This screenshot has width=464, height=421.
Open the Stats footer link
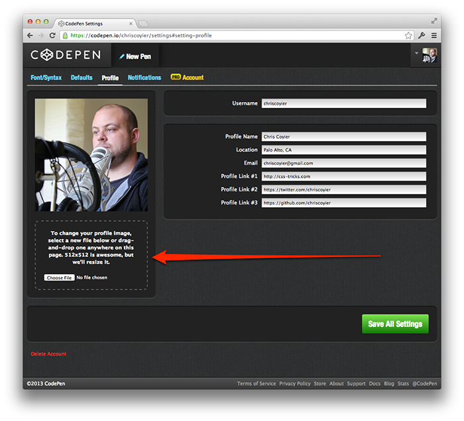tap(403, 383)
